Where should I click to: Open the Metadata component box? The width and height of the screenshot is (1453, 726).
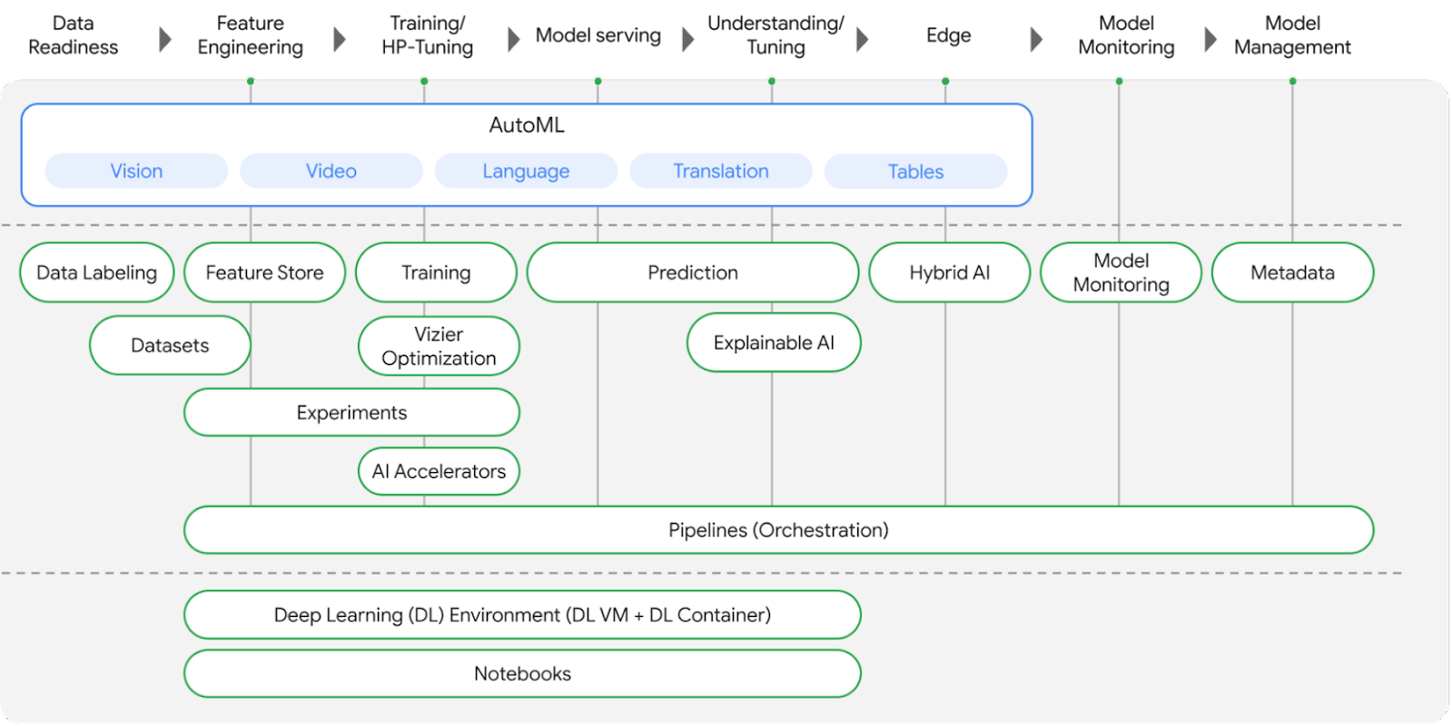coord(1292,272)
